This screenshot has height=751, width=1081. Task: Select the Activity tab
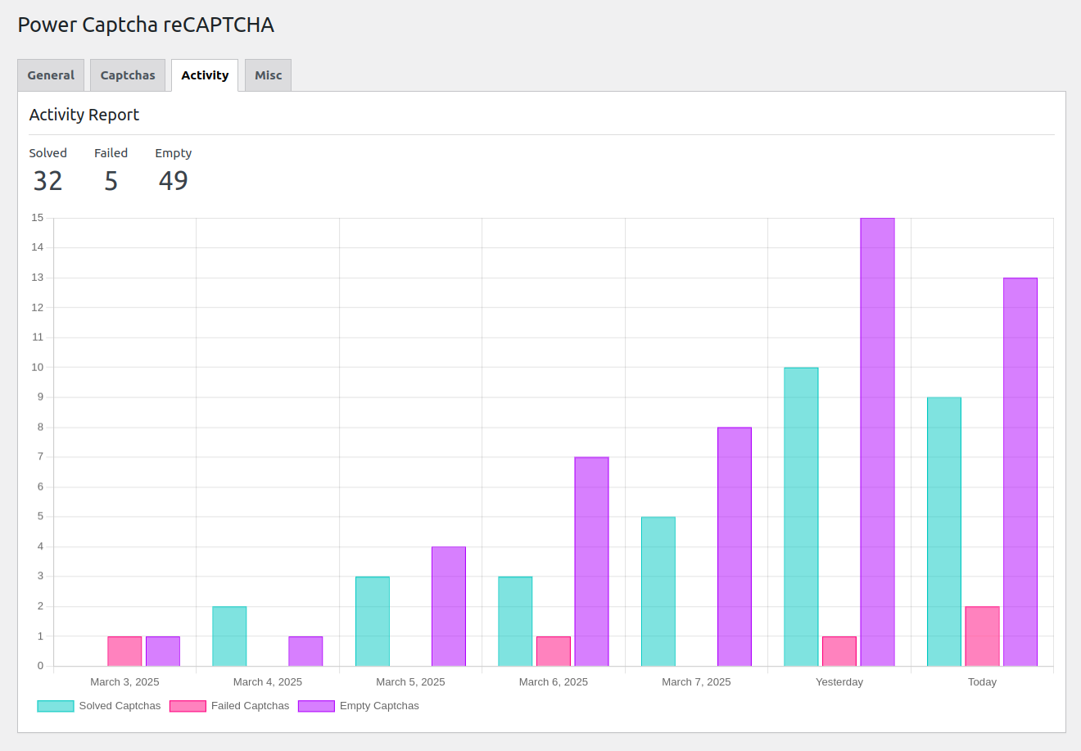[205, 75]
